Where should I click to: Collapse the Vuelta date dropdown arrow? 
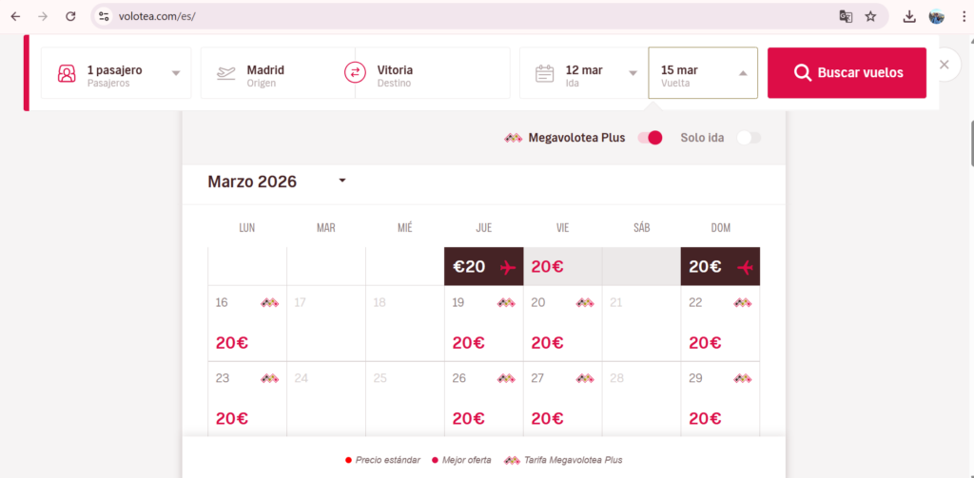click(743, 73)
